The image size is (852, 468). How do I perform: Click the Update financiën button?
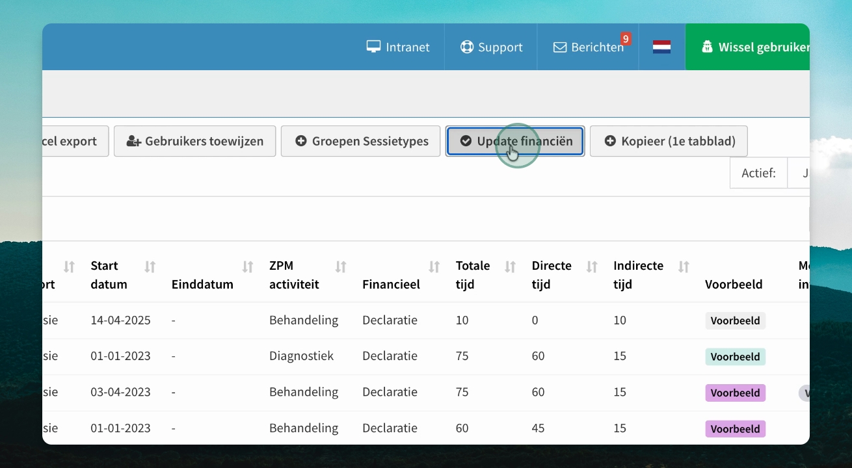click(515, 141)
